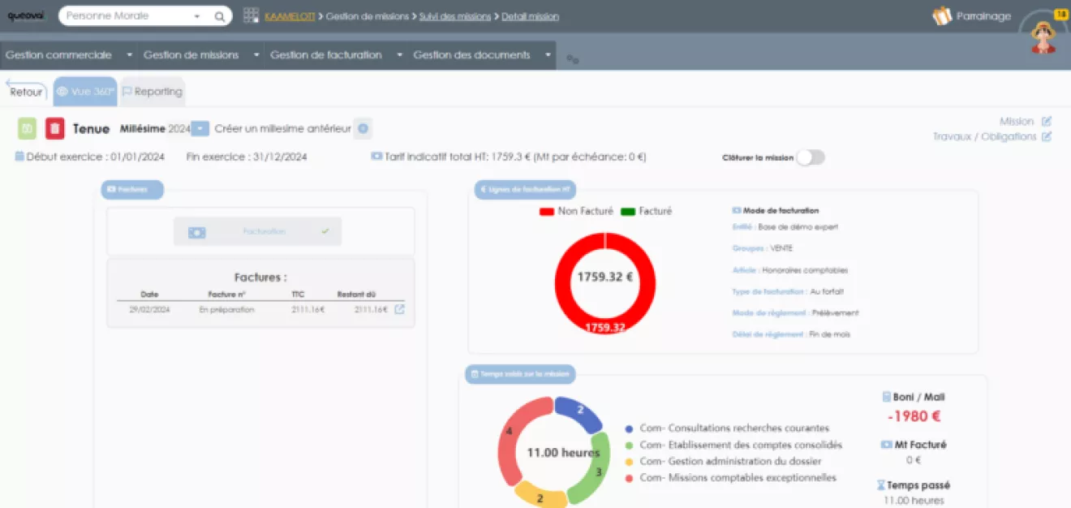Screen dimensions: 1071x508
Task: Click the quoovai logo
Action: 26,16
